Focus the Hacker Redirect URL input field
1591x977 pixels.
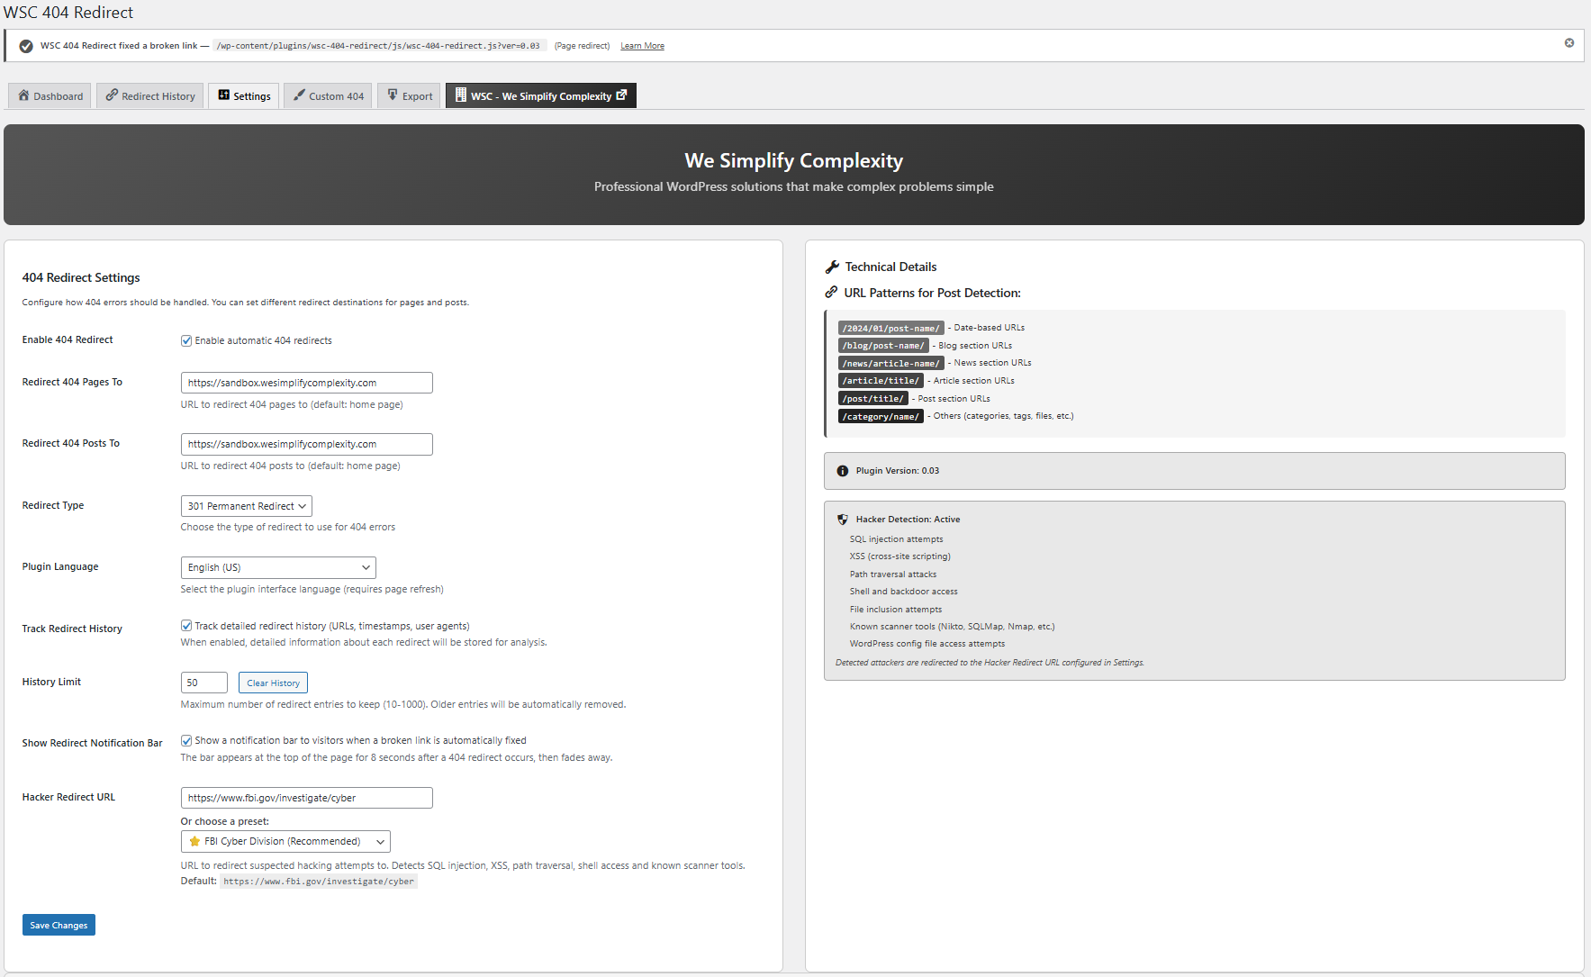pyautogui.click(x=307, y=798)
